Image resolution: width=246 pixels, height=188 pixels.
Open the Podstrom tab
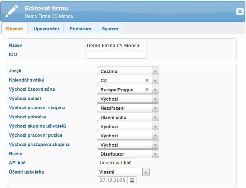[80, 29]
